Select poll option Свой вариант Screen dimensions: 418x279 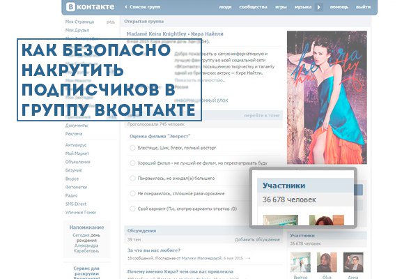coord(132,209)
